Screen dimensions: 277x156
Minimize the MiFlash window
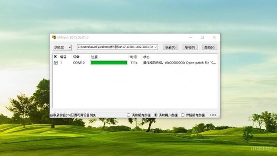tap(190, 37)
